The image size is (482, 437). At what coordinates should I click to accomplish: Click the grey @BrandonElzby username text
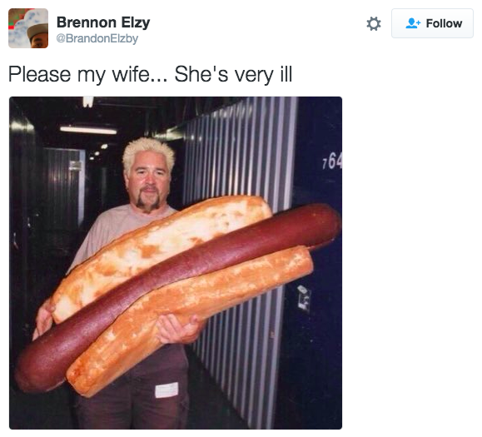pyautogui.click(x=97, y=38)
